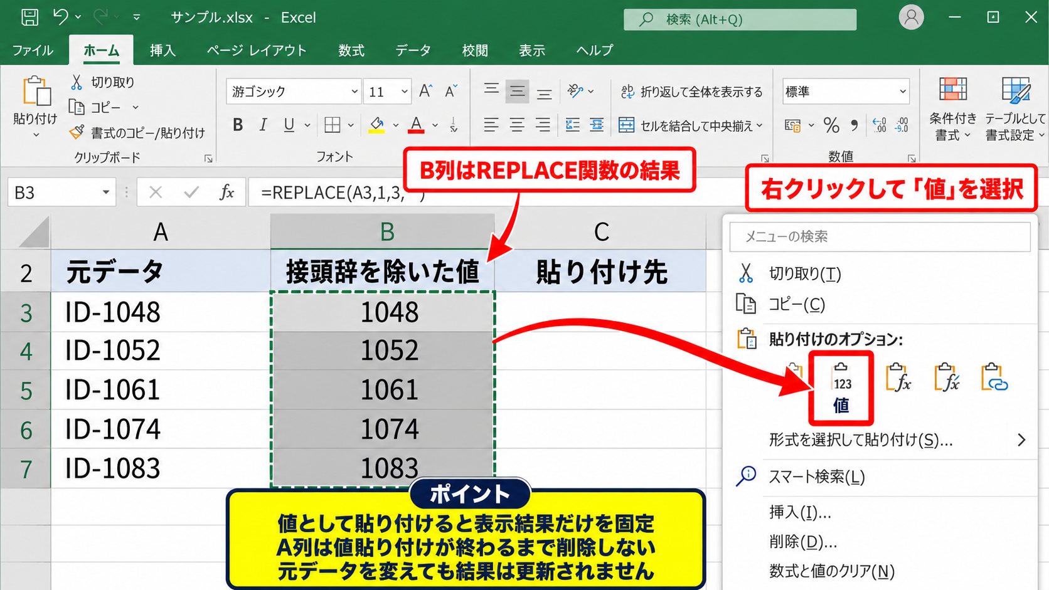Toggle italic formatting

(x=264, y=125)
